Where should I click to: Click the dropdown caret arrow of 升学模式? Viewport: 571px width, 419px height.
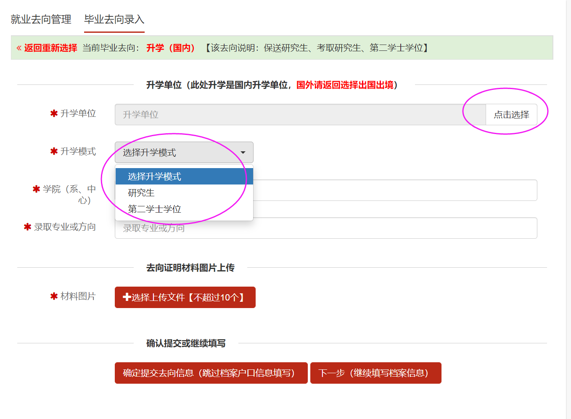pyautogui.click(x=243, y=153)
